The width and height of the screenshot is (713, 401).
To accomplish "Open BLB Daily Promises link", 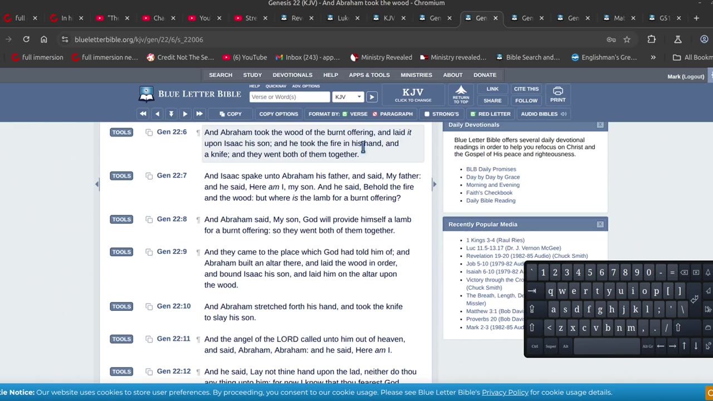I will click(x=491, y=169).
